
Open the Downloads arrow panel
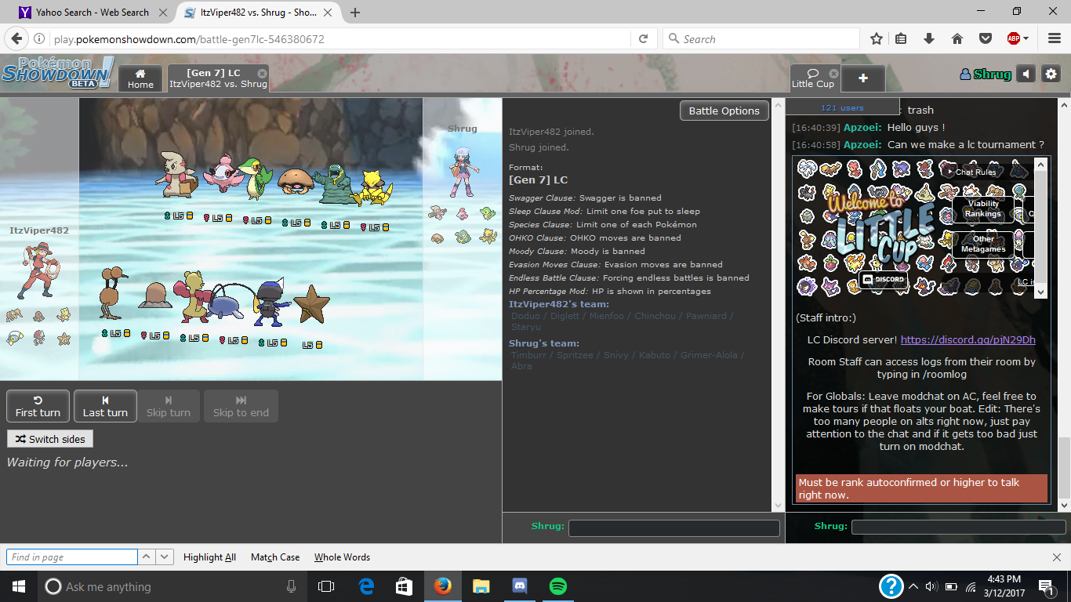(929, 39)
